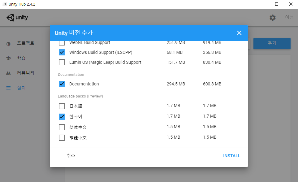Open the 이성 account menu
This screenshot has width=298, height=182.
point(289,17)
